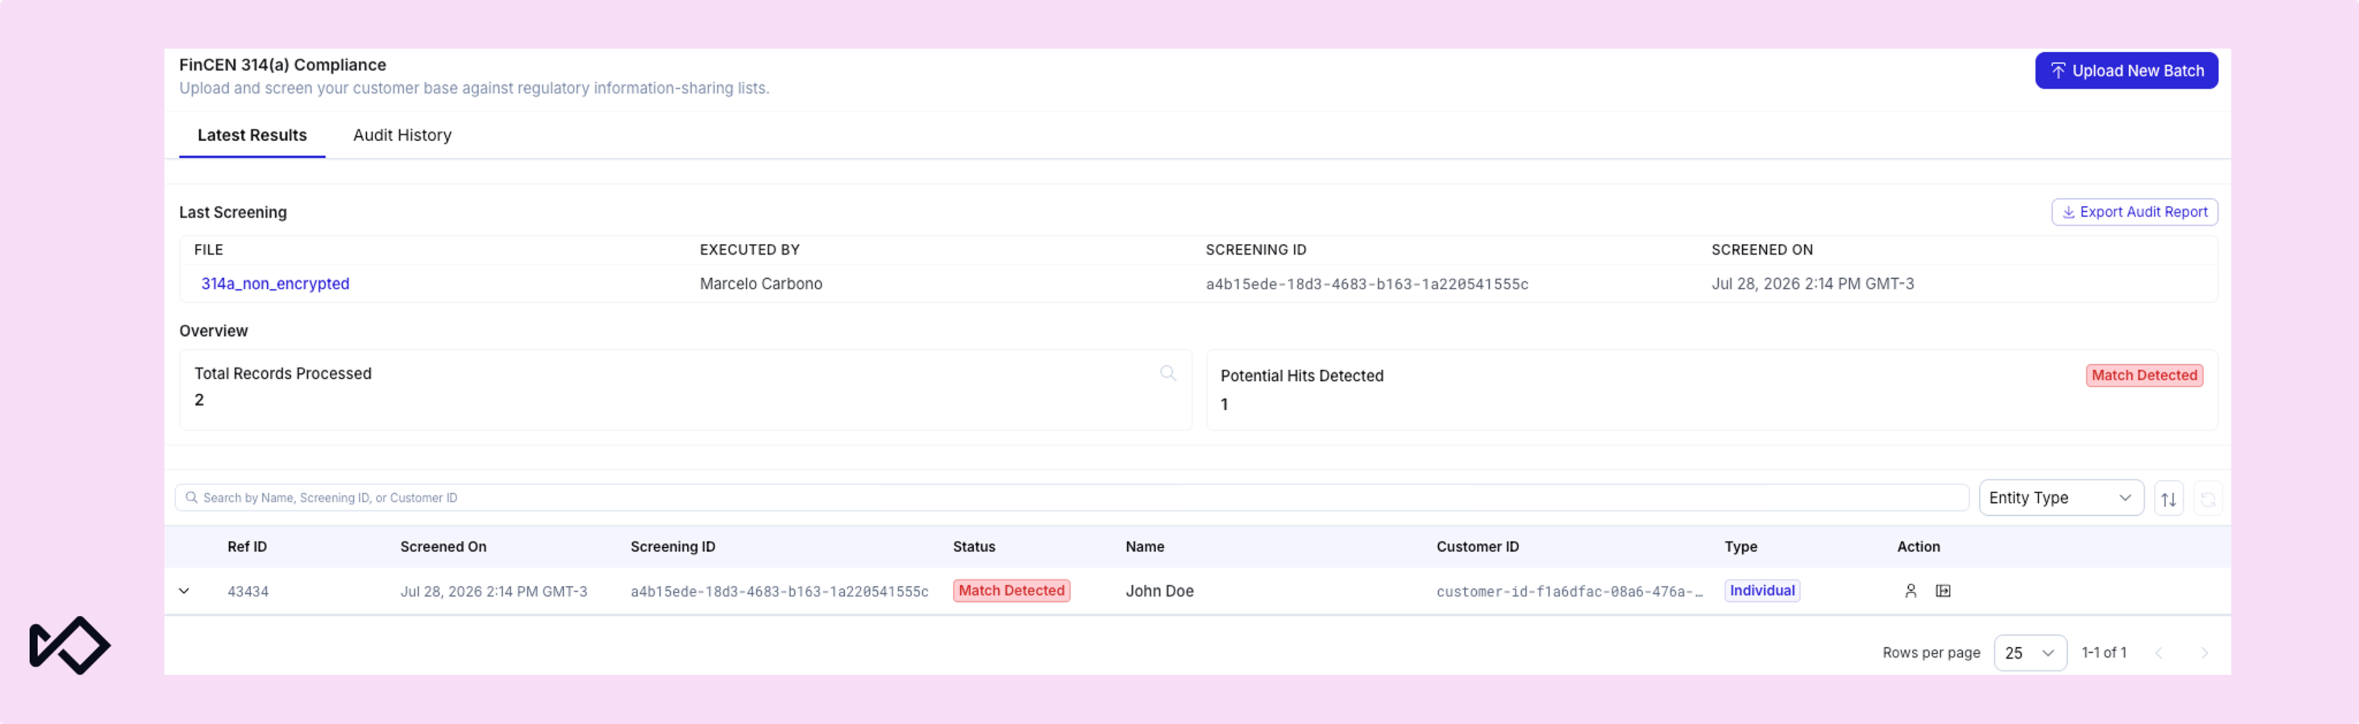The image size is (2359, 724).
Task: Click the Jul 28 date in table row
Action: (x=493, y=591)
